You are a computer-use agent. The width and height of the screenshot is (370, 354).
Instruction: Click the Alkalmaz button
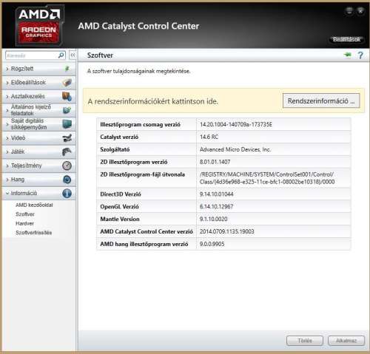pos(346,341)
